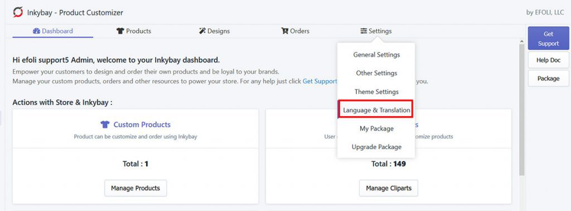Click the vertical scrollbar thumb
Screen dimensions: 571x211
tap(521, 109)
